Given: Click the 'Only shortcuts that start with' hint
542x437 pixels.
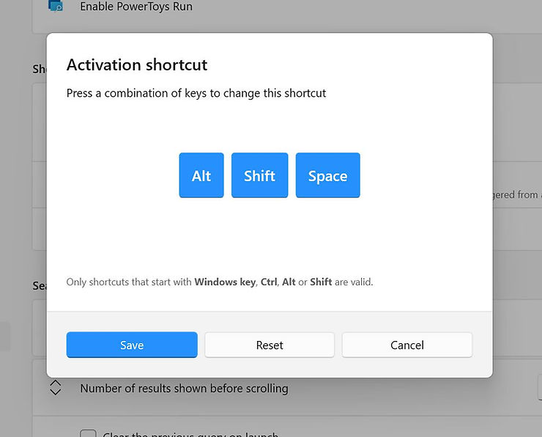Looking at the screenshot, I should [220, 282].
